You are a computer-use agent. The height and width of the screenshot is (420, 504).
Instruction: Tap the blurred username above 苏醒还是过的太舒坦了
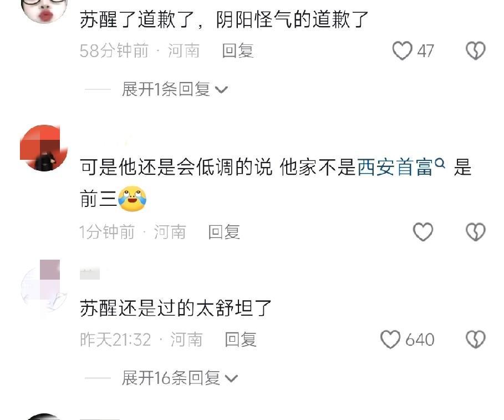[90, 274]
